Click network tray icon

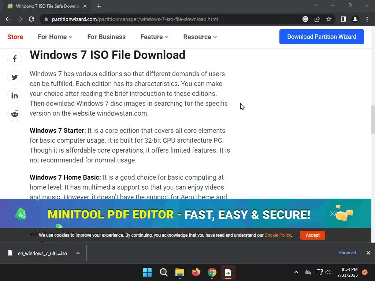click(319, 272)
